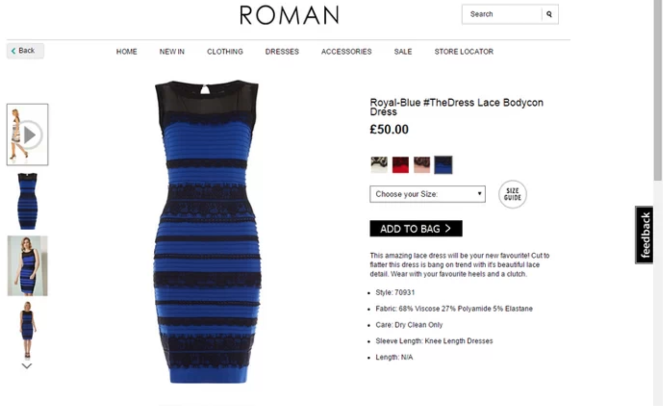
Task: Click into the Search field
Action: [x=502, y=14]
